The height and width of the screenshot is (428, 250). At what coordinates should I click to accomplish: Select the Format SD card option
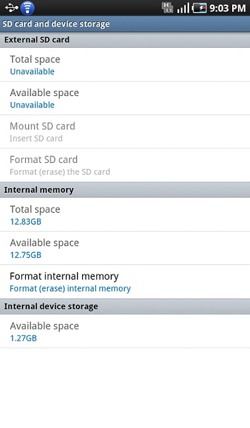click(125, 165)
